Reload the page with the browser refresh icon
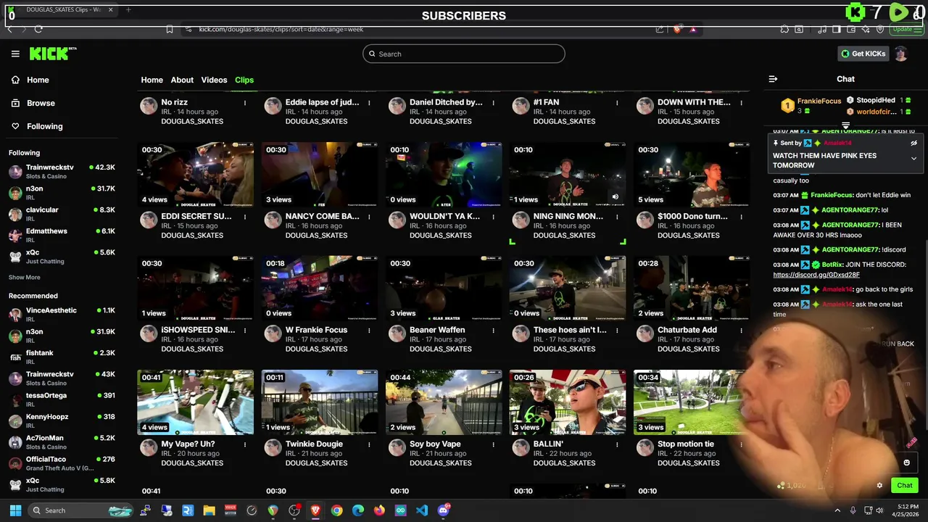 point(38,29)
